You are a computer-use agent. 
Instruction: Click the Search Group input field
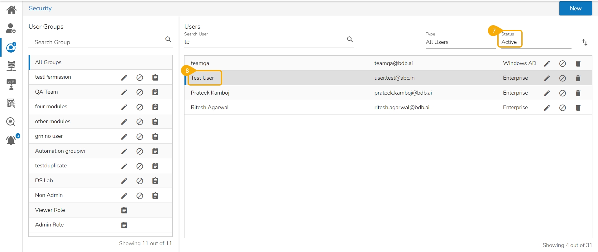(x=97, y=42)
